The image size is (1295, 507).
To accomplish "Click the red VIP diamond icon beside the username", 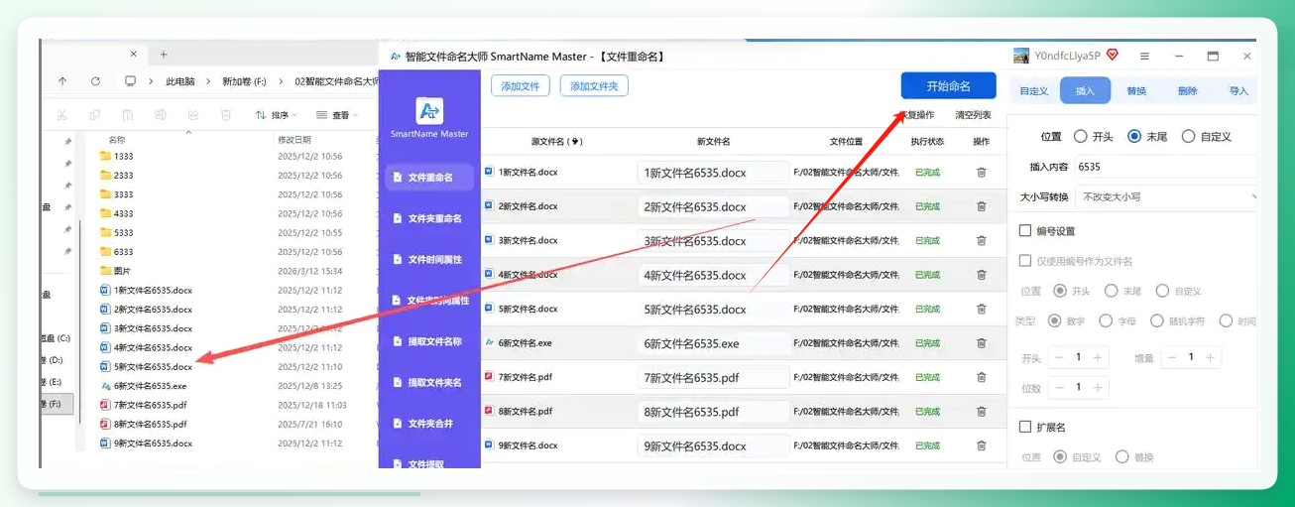I will tap(1113, 56).
